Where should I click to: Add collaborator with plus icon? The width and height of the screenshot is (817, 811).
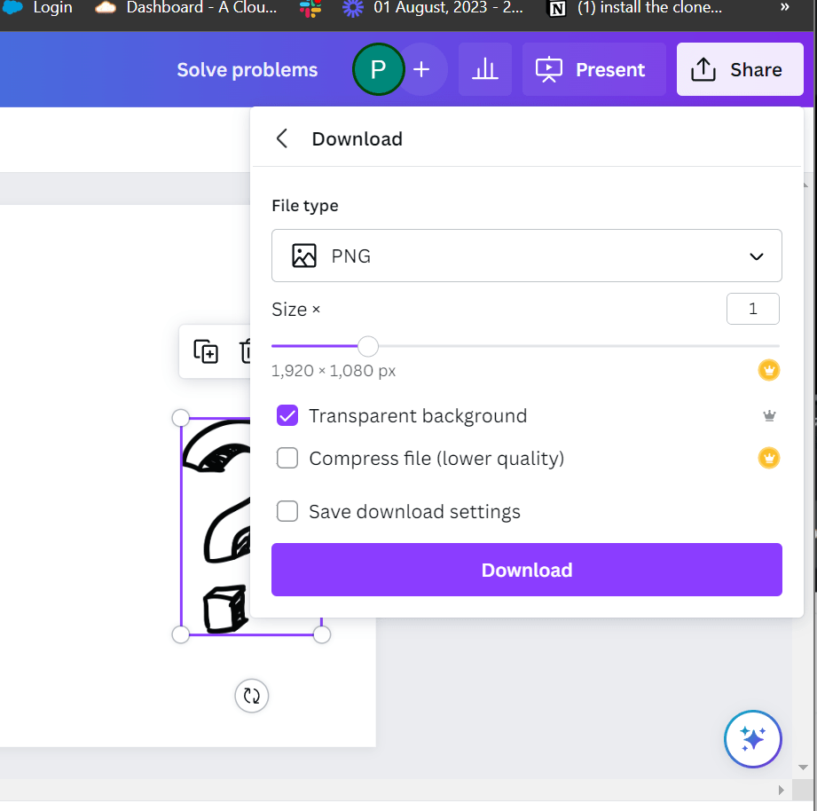[x=421, y=69]
